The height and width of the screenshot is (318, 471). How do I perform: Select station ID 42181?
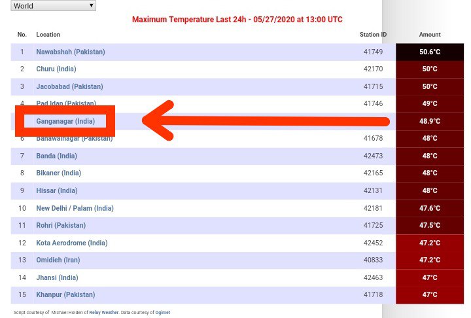point(373,208)
